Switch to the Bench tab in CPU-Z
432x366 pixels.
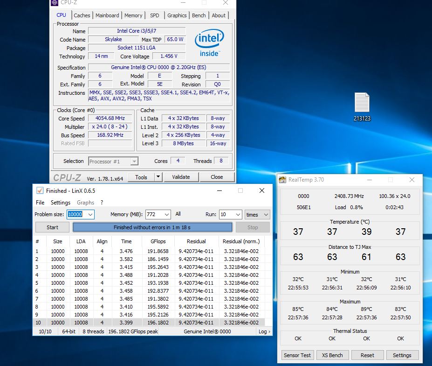(x=199, y=15)
